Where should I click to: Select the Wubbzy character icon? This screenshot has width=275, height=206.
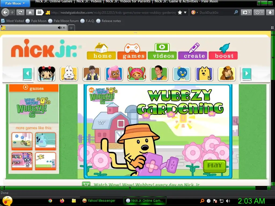(204, 74)
